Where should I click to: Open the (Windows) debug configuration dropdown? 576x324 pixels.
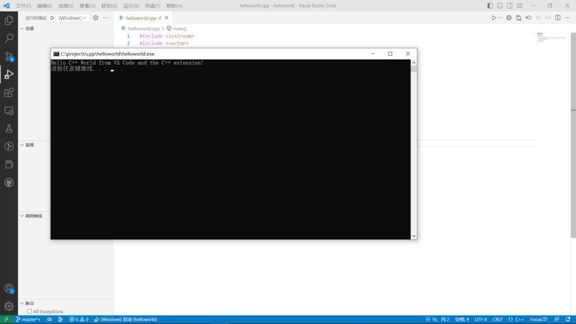[73, 18]
